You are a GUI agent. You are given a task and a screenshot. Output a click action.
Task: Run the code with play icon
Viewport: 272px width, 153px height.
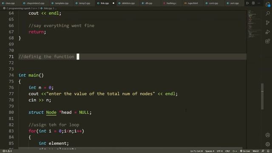click(247, 3)
